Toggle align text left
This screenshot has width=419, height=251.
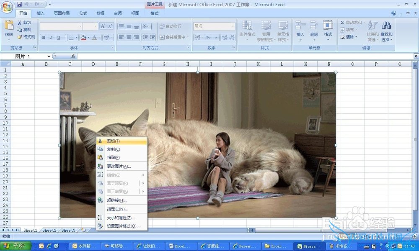point(122,37)
